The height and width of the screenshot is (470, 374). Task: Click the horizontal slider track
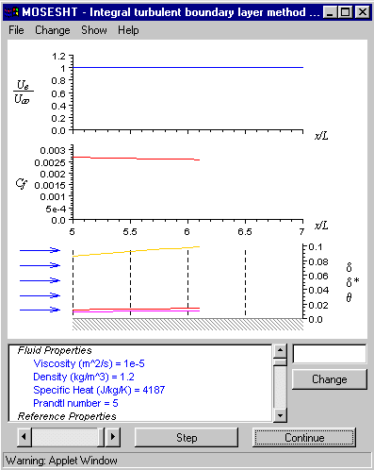(x=64, y=437)
